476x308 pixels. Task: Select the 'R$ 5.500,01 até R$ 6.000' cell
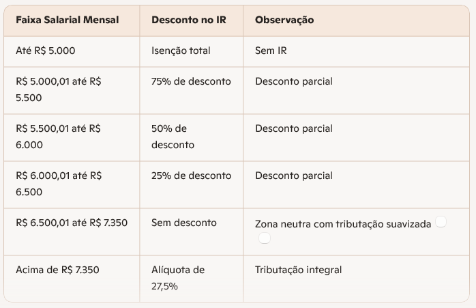[58, 137]
